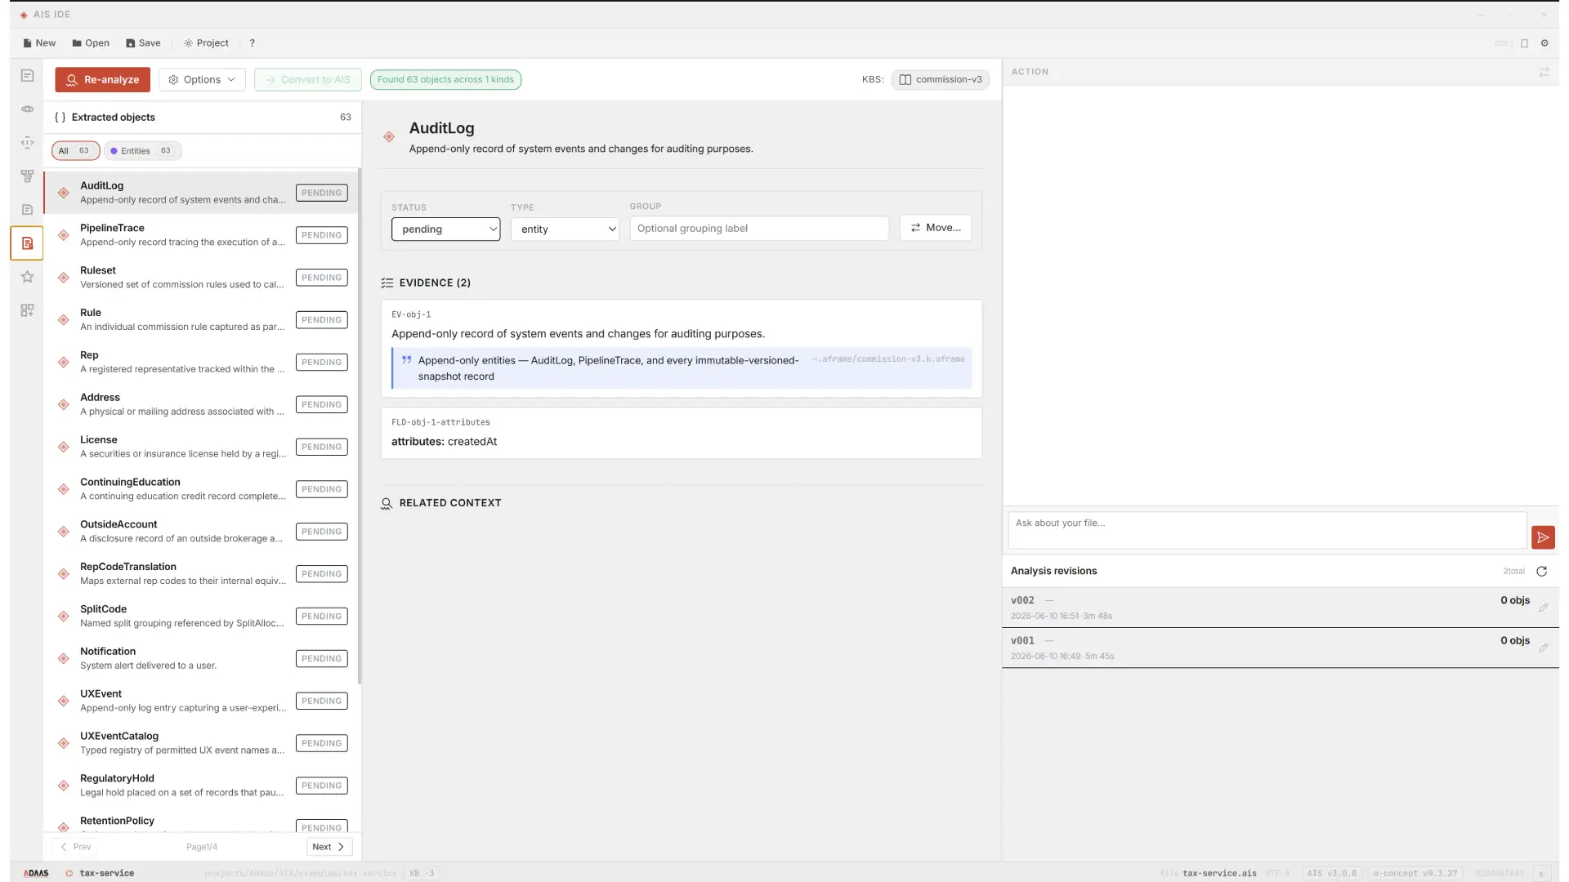Focus the Optional grouping label field
The image size is (1569, 882).
point(759,229)
